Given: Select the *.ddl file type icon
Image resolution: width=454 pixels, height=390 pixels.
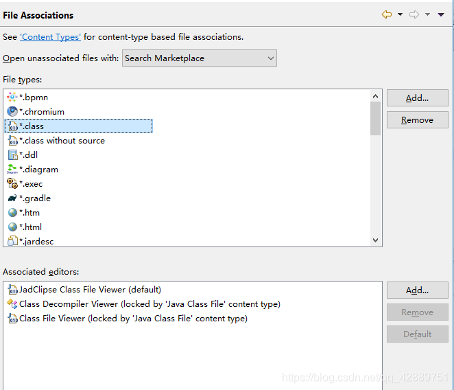Looking at the screenshot, I should point(12,155).
